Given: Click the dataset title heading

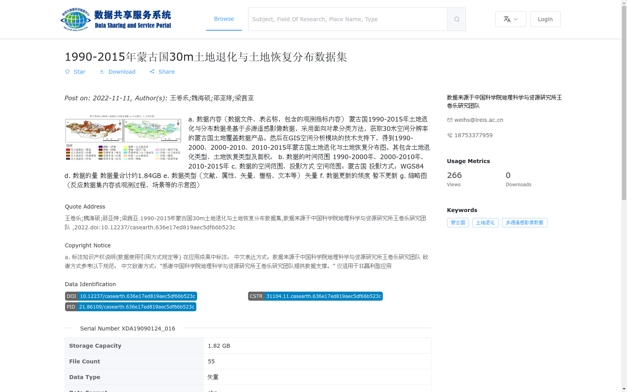Looking at the screenshot, I should pos(206,57).
